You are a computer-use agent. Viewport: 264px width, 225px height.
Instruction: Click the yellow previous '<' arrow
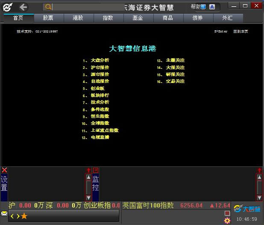[x=12, y=216]
